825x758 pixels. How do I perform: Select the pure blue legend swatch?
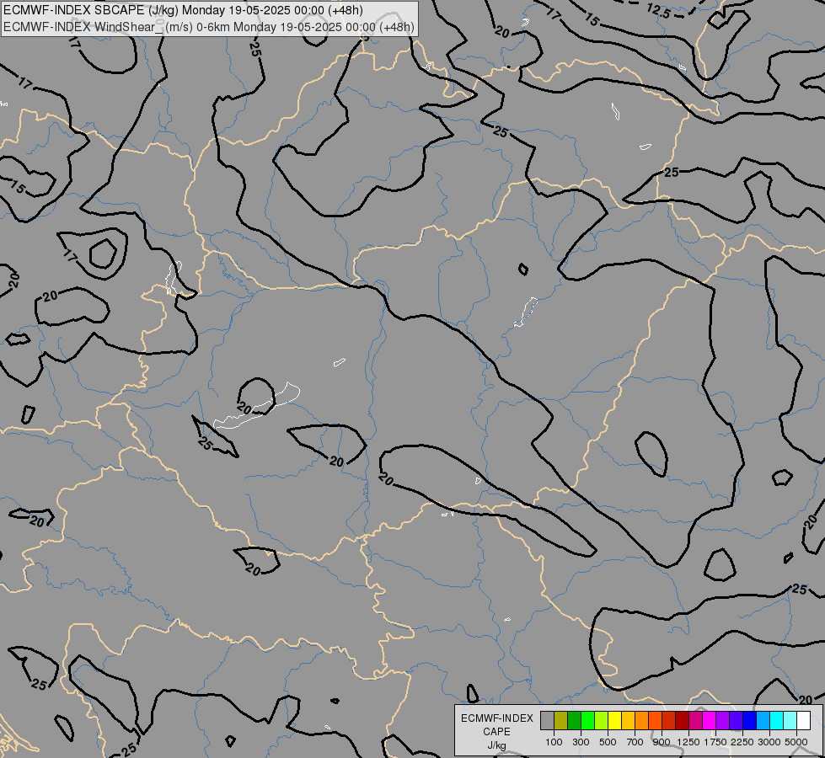(749, 720)
